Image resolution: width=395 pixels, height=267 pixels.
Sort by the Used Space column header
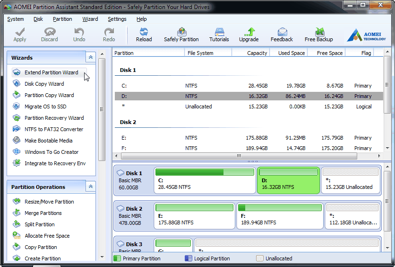(x=289, y=53)
